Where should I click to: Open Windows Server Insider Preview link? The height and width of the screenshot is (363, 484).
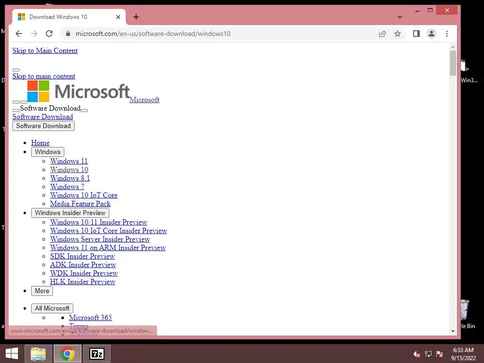[100, 239]
